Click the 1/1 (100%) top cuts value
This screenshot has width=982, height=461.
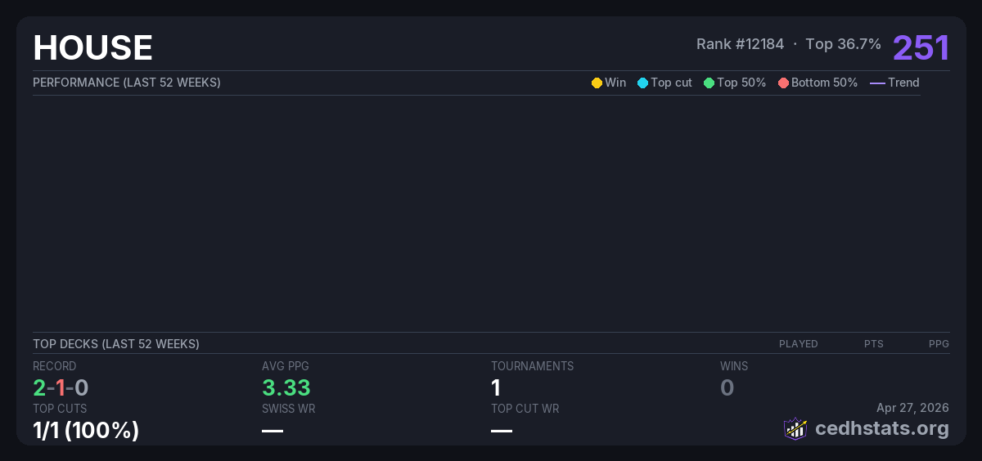pyautogui.click(x=86, y=430)
